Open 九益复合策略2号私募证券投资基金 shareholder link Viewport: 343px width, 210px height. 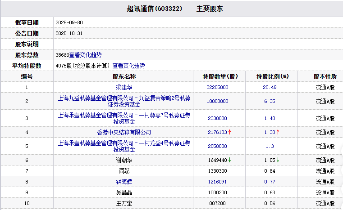(x=124, y=101)
